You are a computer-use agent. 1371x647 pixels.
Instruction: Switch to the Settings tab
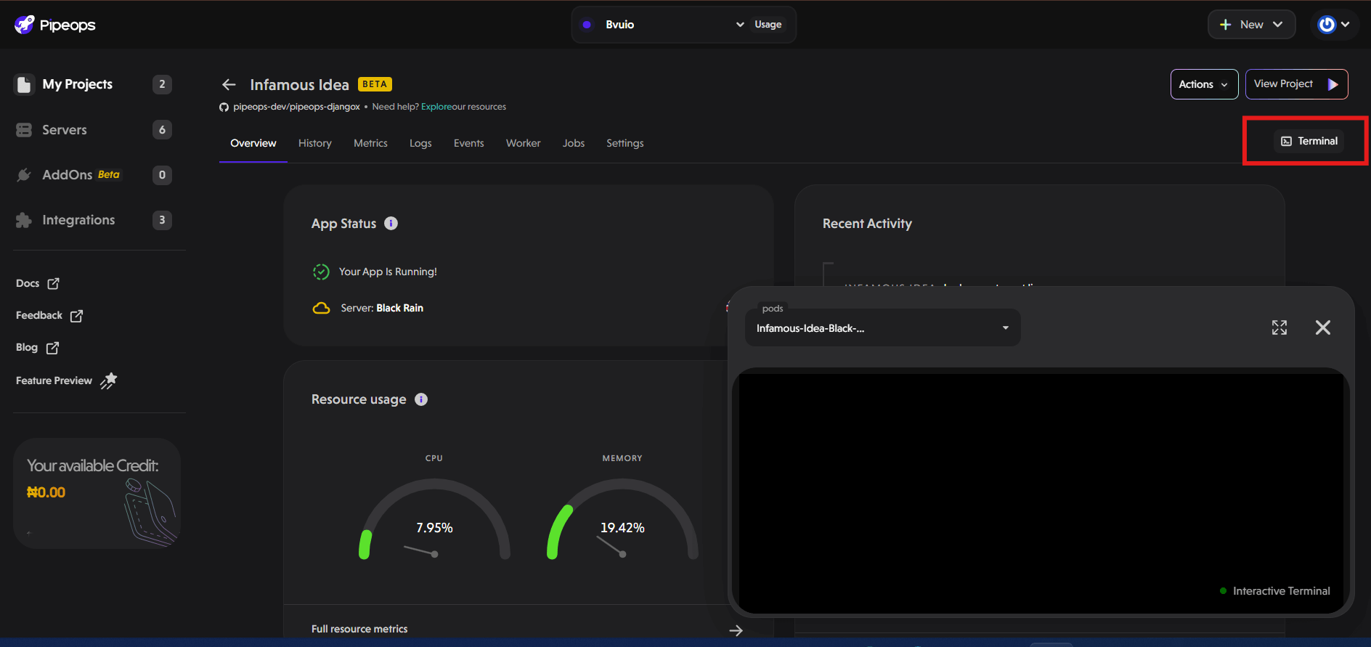point(625,143)
